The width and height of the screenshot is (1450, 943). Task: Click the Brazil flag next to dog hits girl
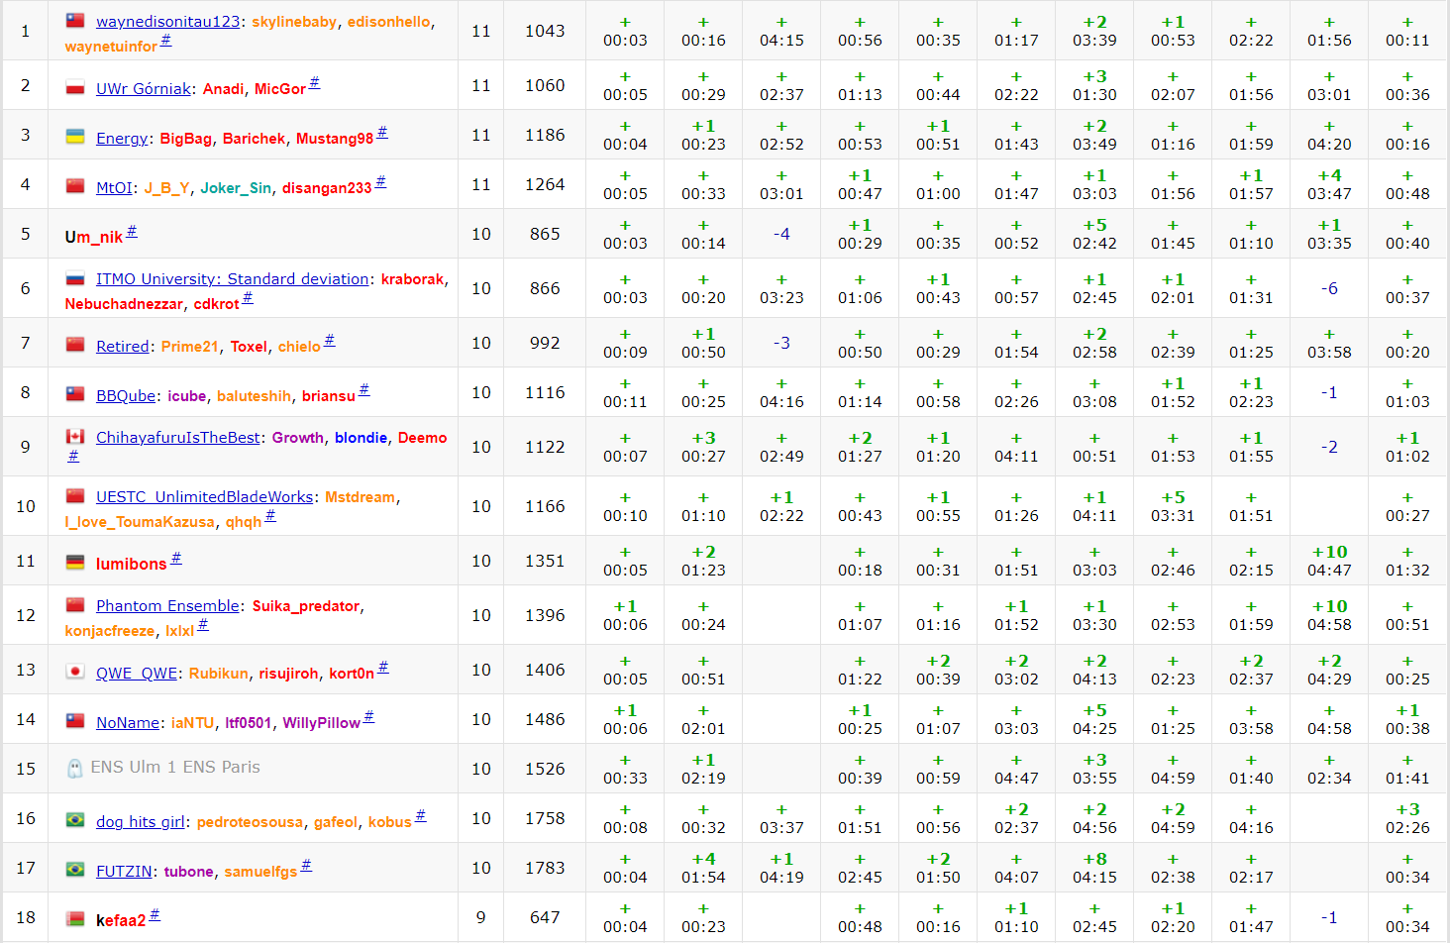tap(75, 820)
